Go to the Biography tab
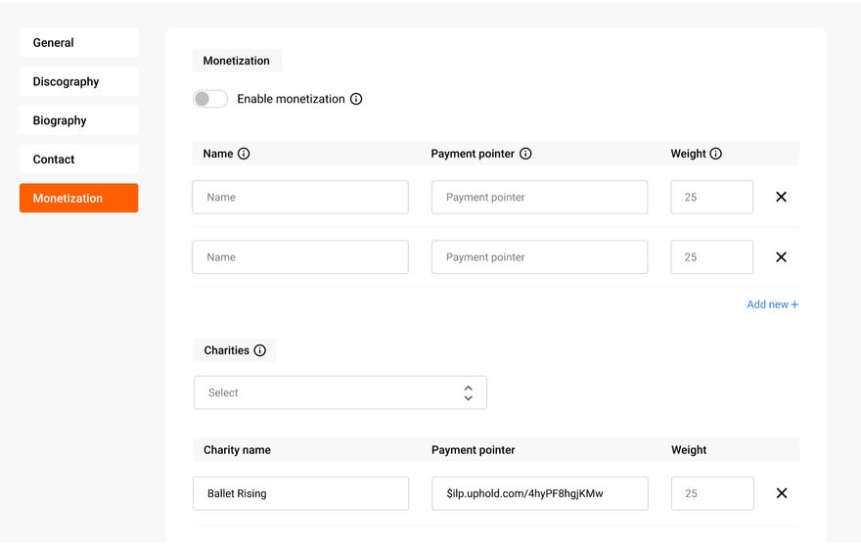 coord(78,120)
